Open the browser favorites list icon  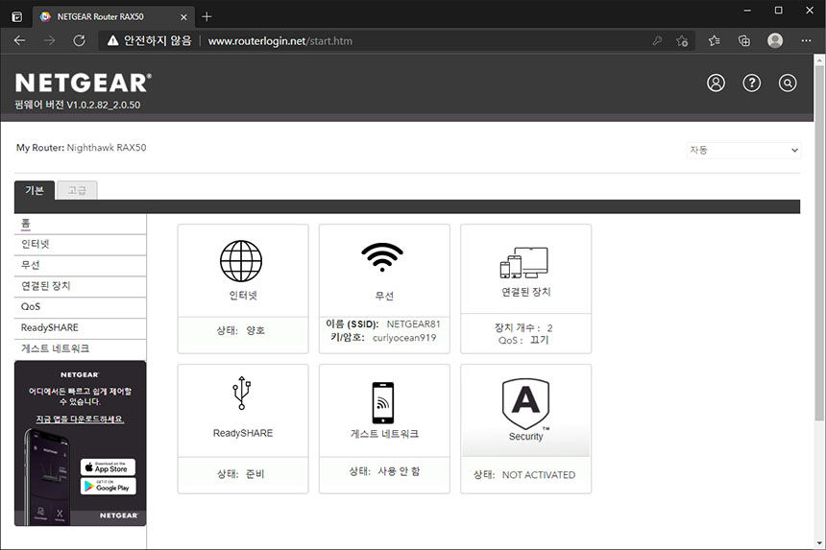[714, 40]
